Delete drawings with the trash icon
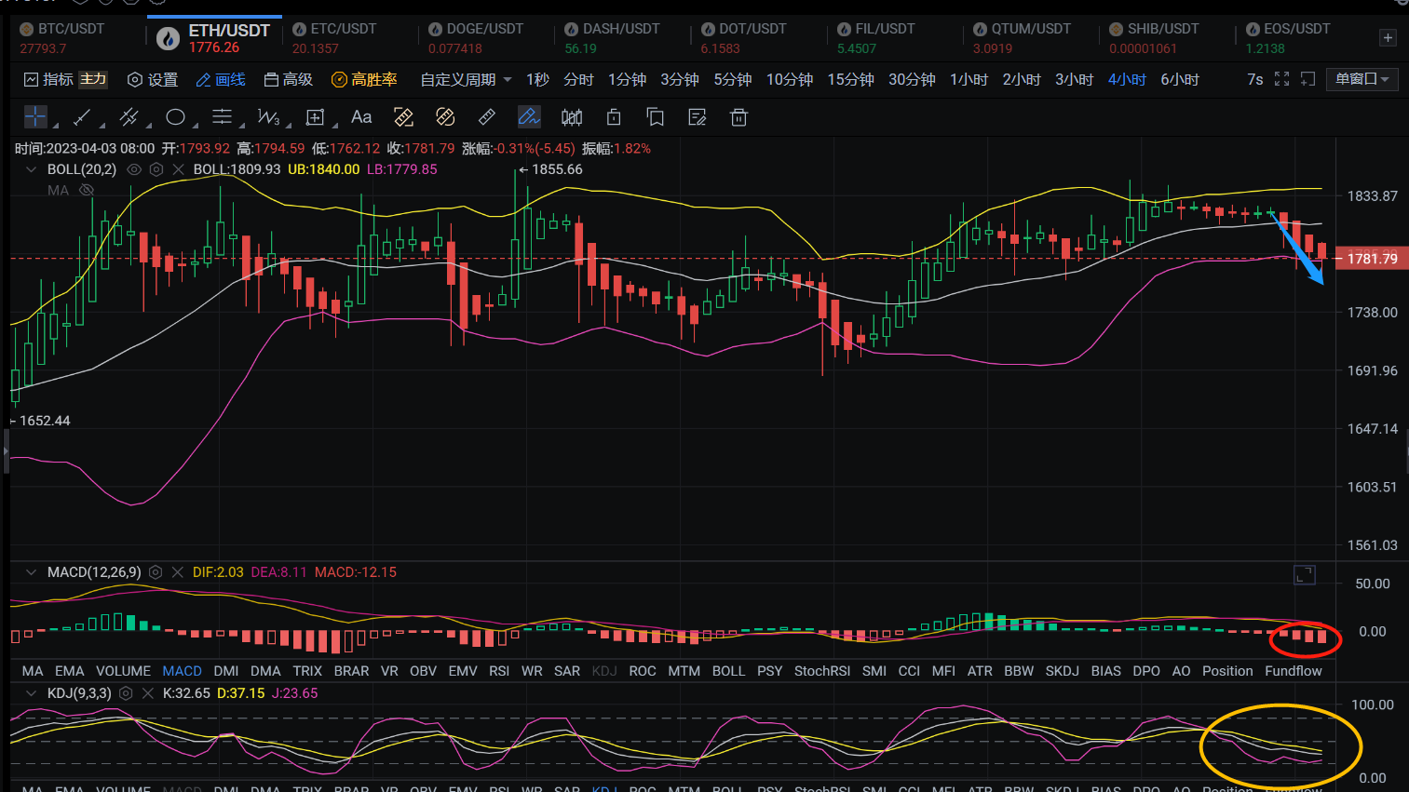1409x792 pixels. (x=739, y=117)
